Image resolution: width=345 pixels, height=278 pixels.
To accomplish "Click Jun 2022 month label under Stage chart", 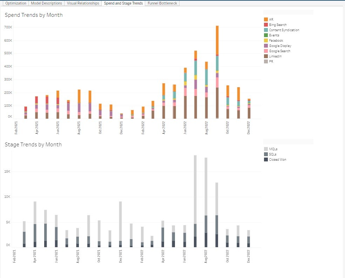I will coord(184,256).
